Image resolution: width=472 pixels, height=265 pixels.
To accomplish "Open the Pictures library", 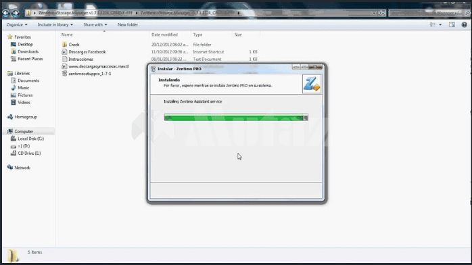I will [25, 95].
